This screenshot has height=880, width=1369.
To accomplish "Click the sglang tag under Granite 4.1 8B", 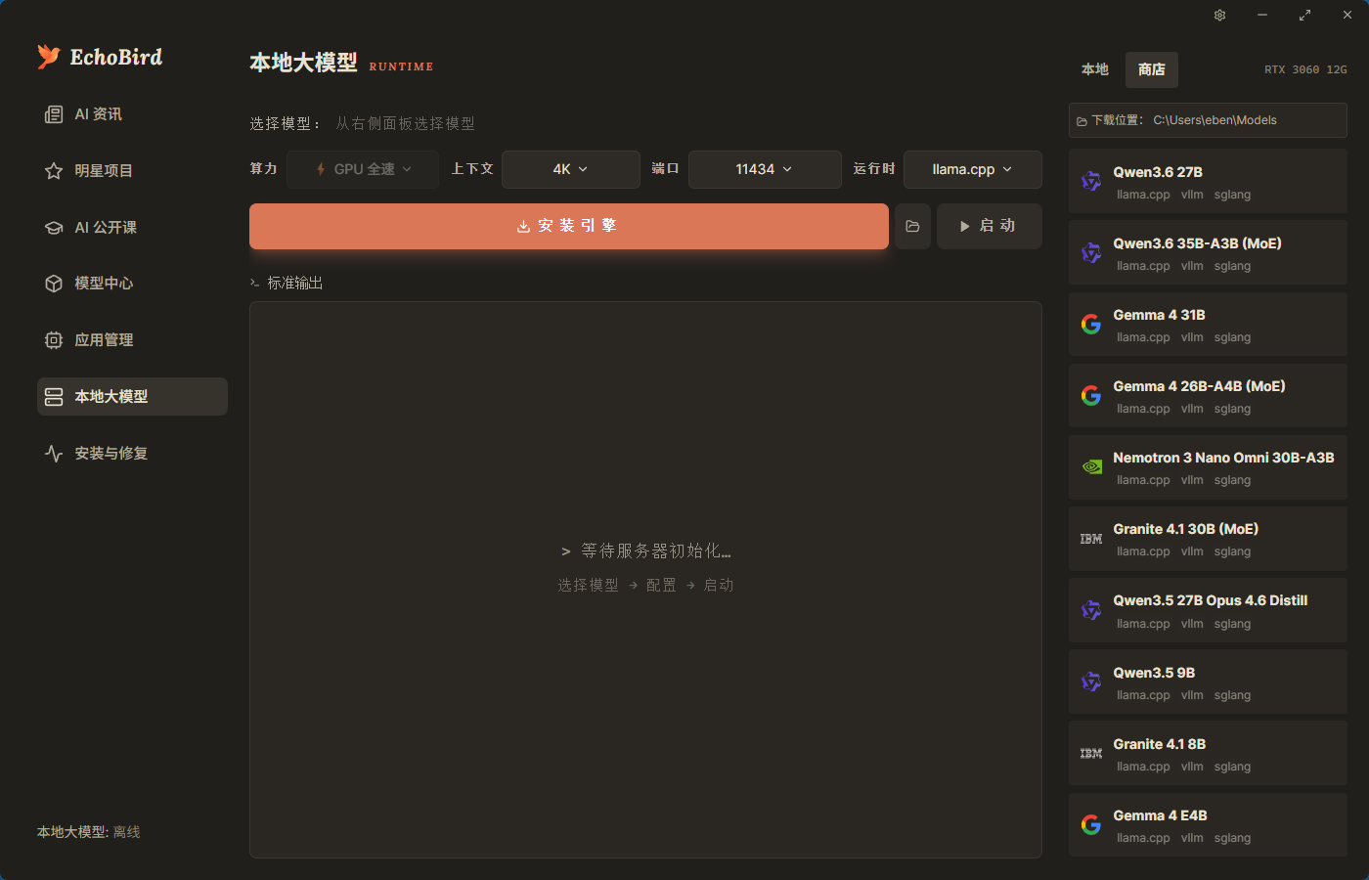I will pyautogui.click(x=1232, y=767).
